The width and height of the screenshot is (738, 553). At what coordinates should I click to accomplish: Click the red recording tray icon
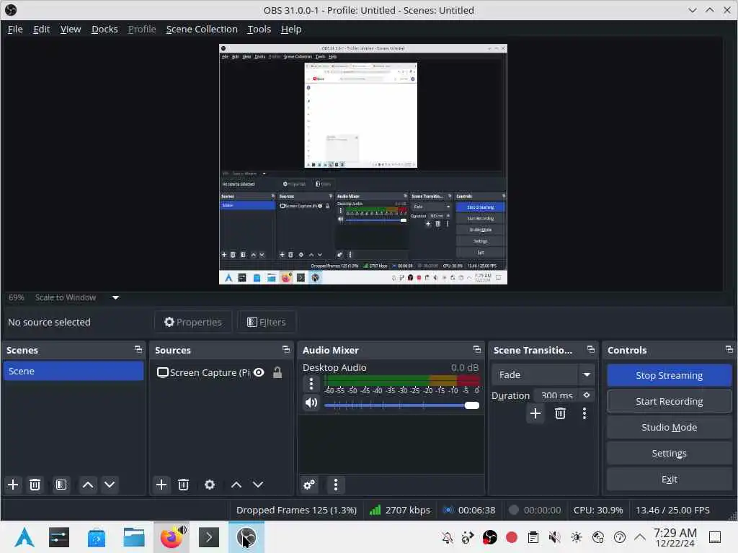512,537
